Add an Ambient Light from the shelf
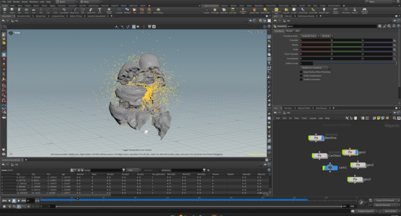401x216 pixels. (324, 11)
